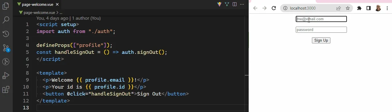View site information icon in address bar
This screenshot has width=392, height=112.
coord(285,8)
